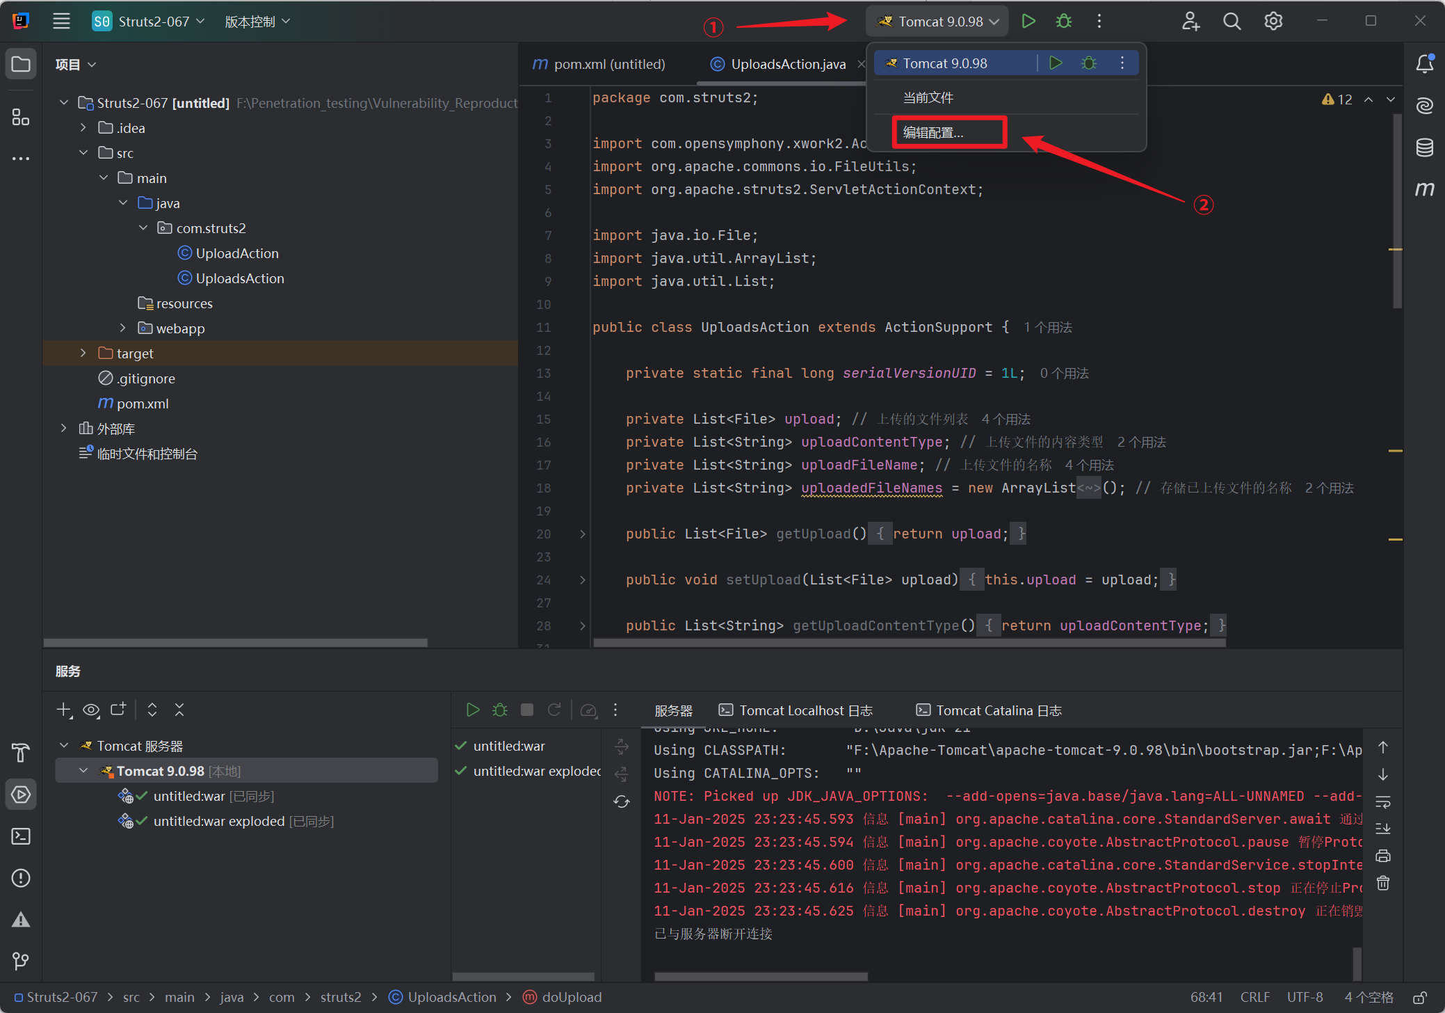Open the Terminal tool window icon

click(21, 836)
